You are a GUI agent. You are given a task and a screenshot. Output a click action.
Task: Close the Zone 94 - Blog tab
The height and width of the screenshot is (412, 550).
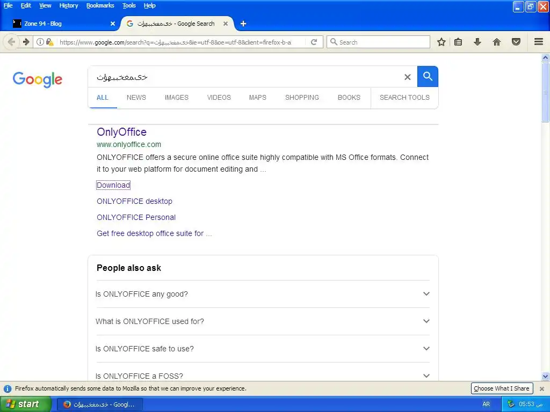point(113,24)
